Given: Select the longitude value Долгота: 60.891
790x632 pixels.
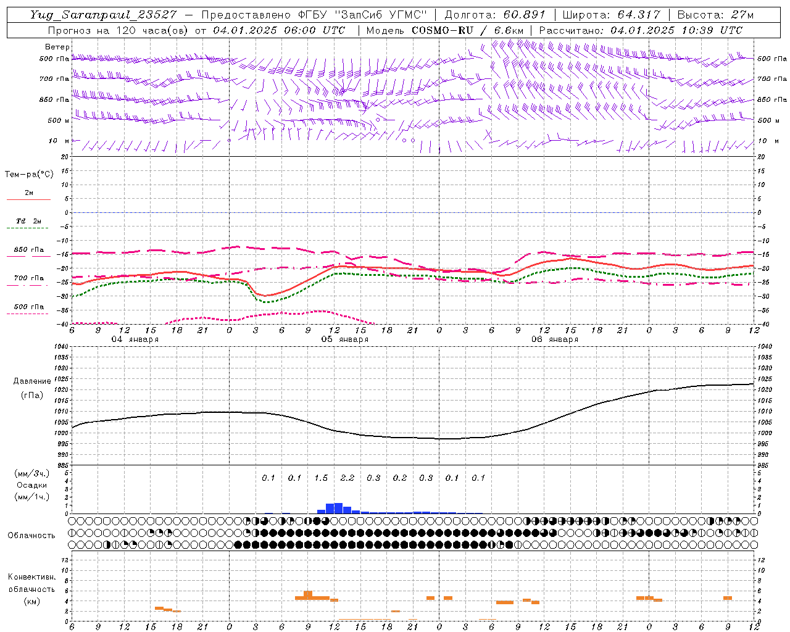Looking at the screenshot, I should point(495,15).
